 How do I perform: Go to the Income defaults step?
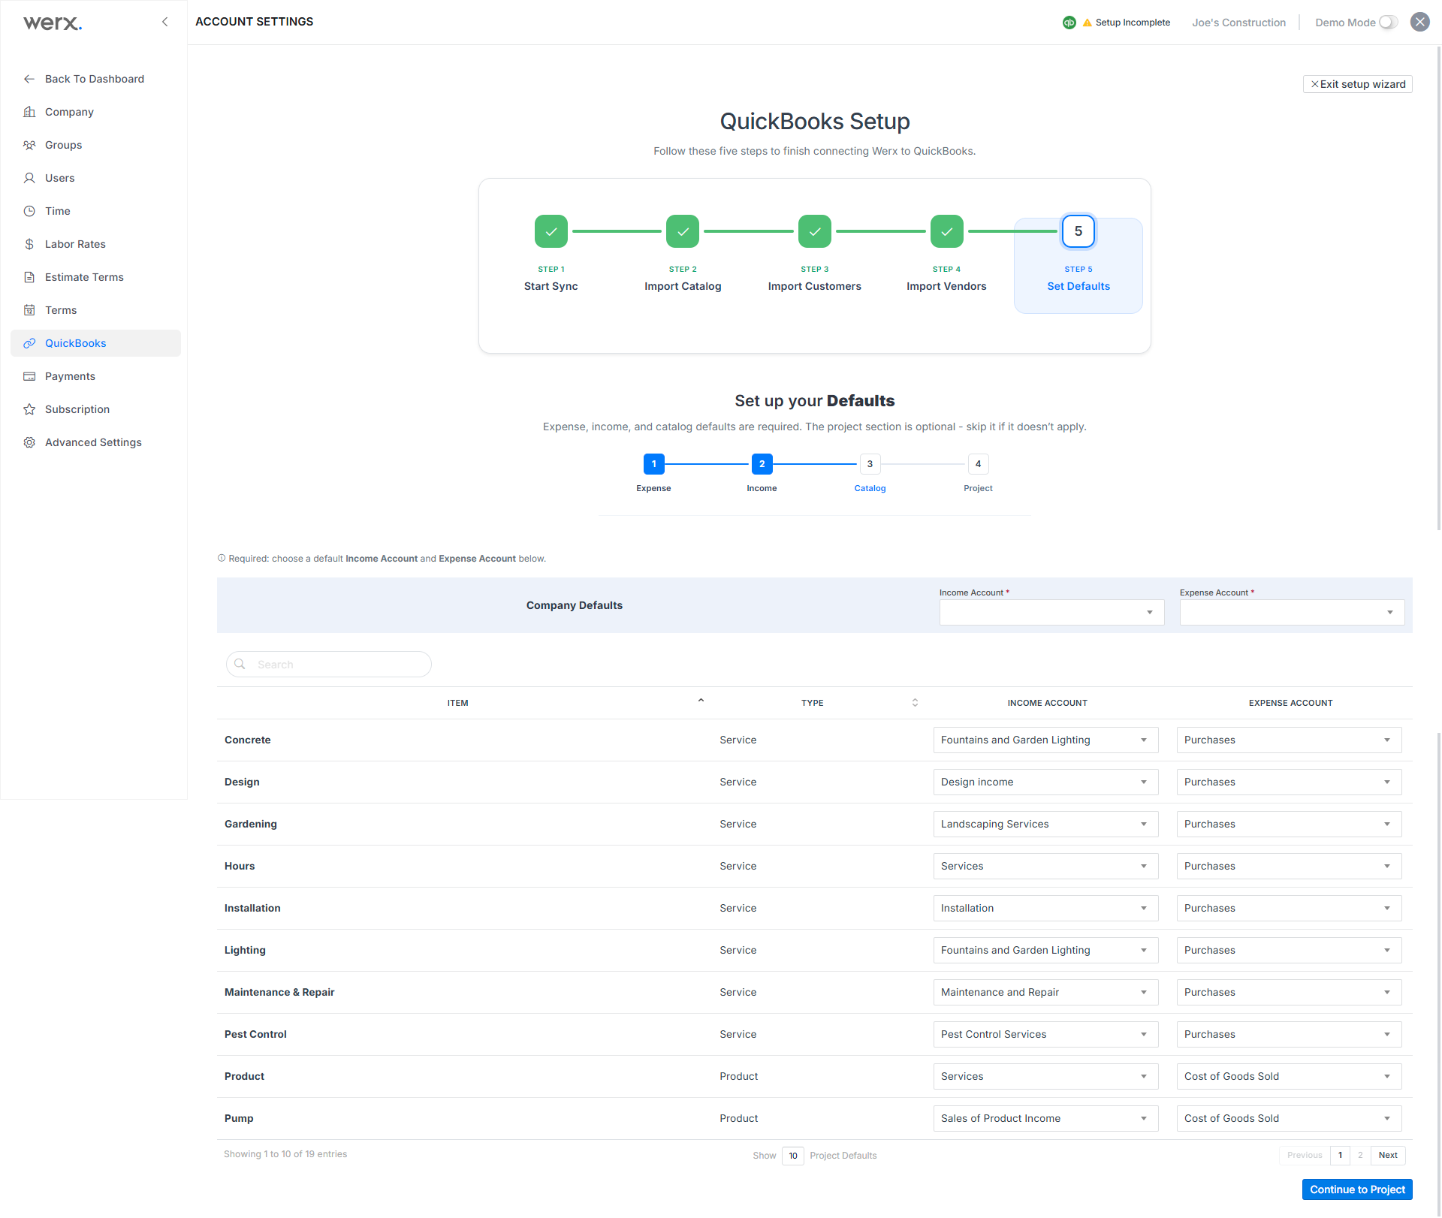(762, 464)
